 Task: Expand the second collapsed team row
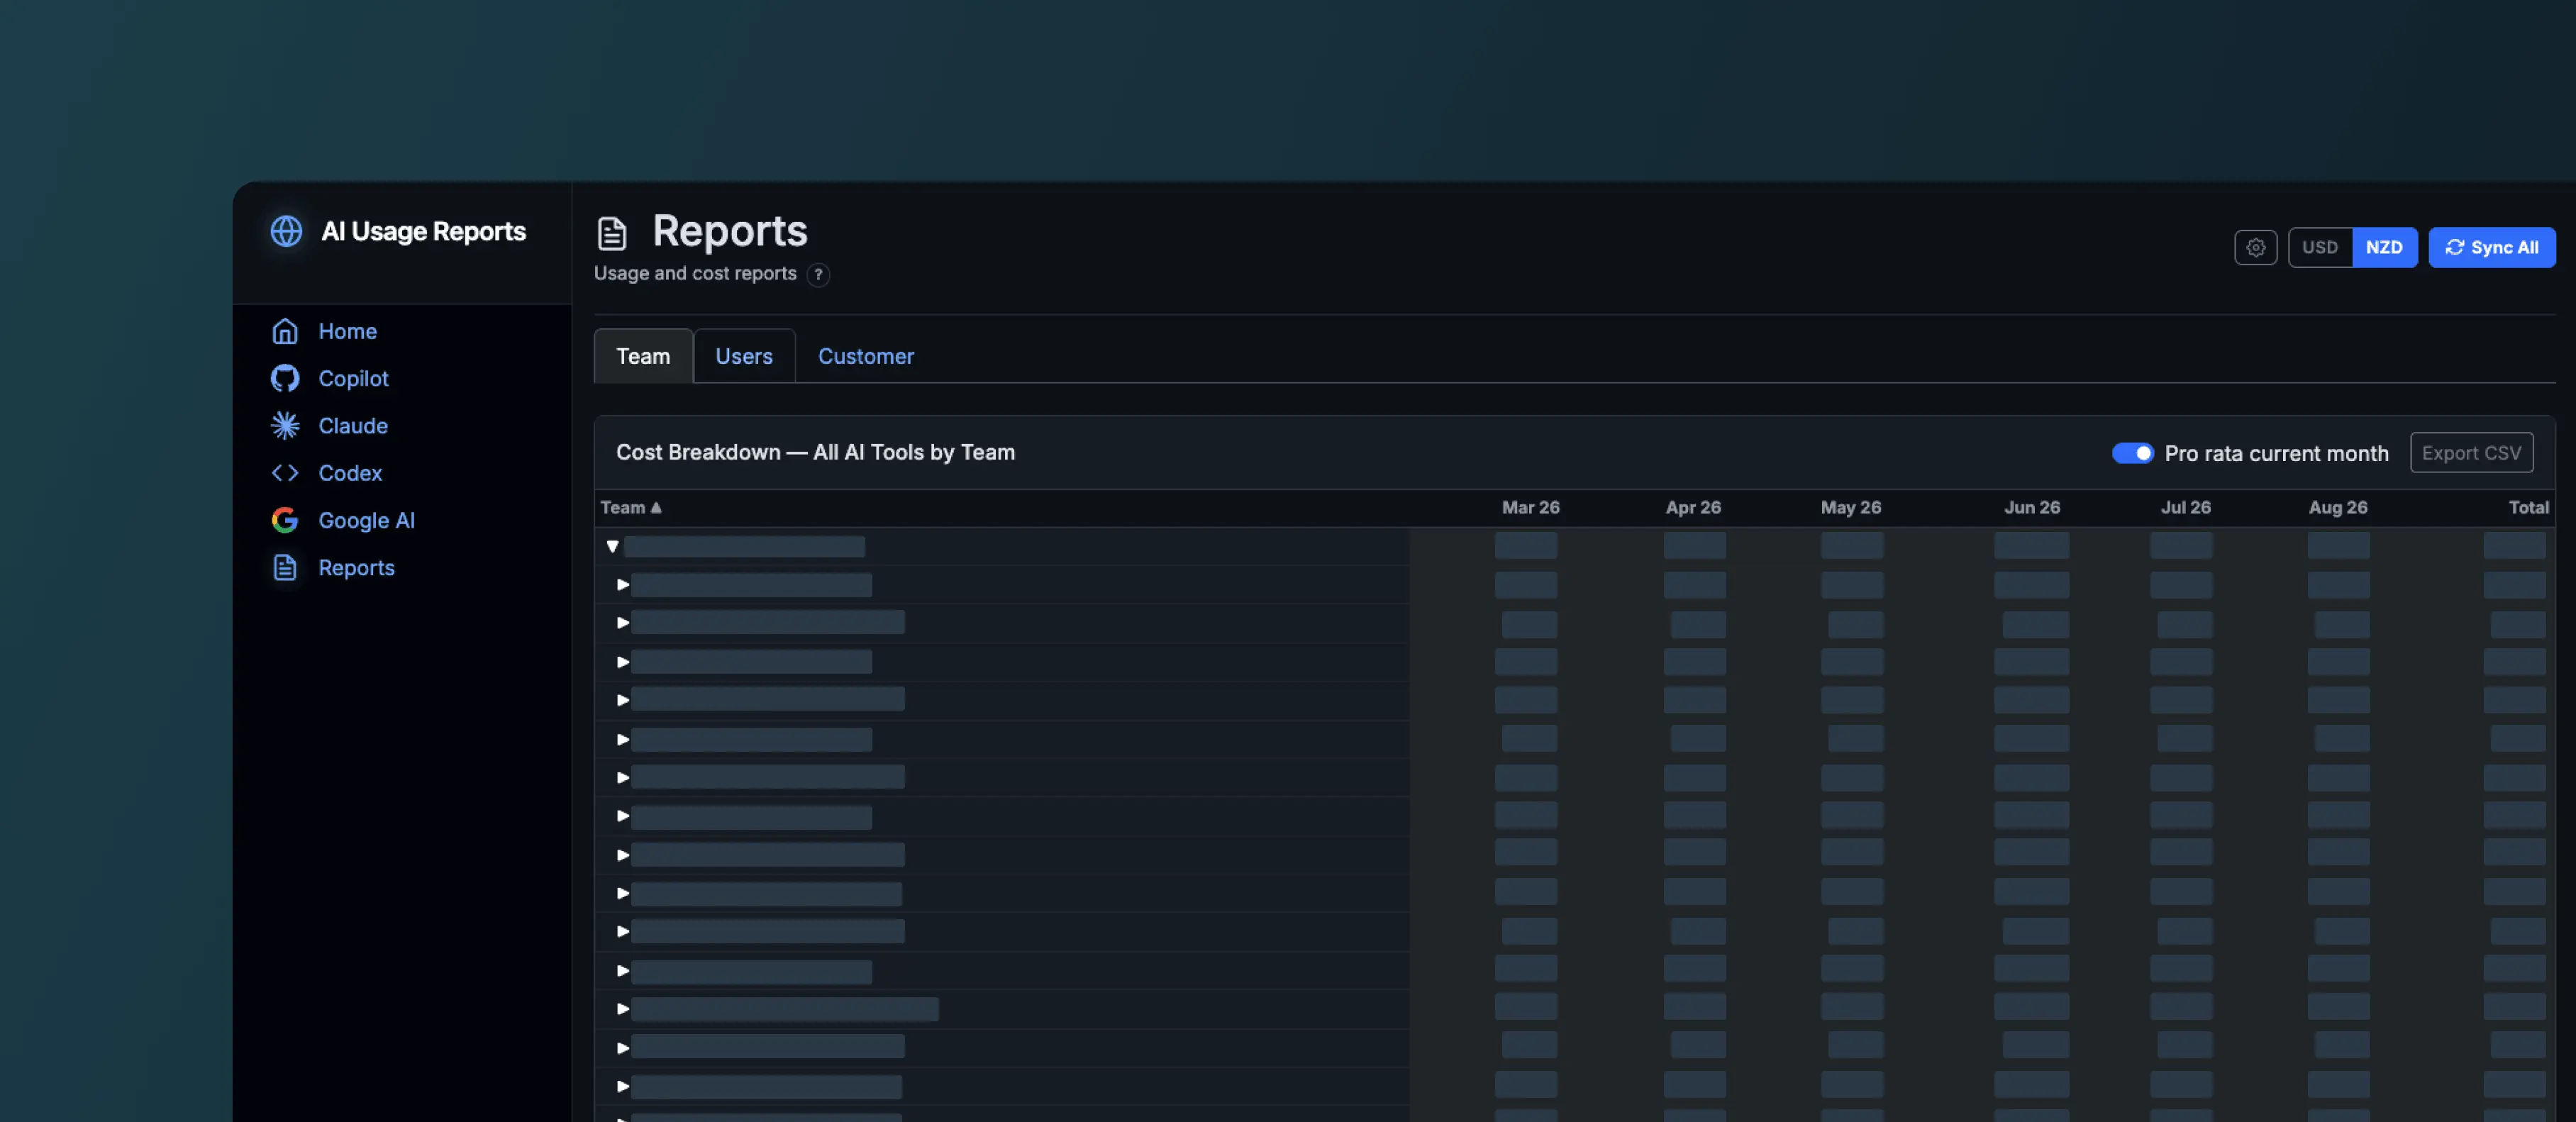623,622
